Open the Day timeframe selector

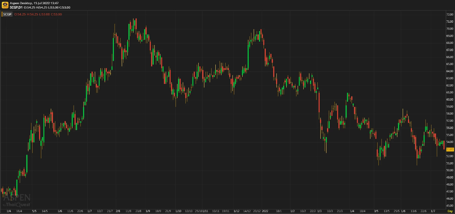[450, 211]
